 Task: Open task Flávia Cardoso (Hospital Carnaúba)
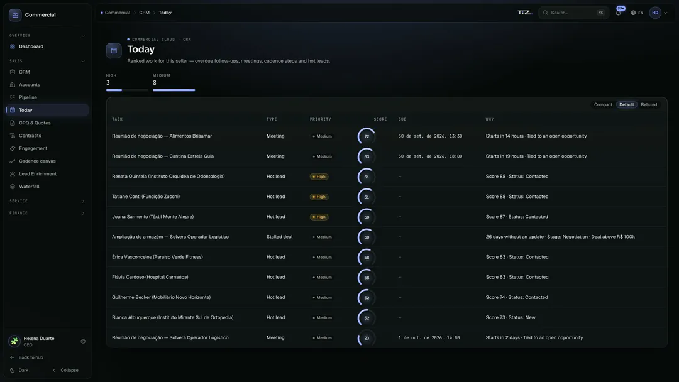[150, 277]
